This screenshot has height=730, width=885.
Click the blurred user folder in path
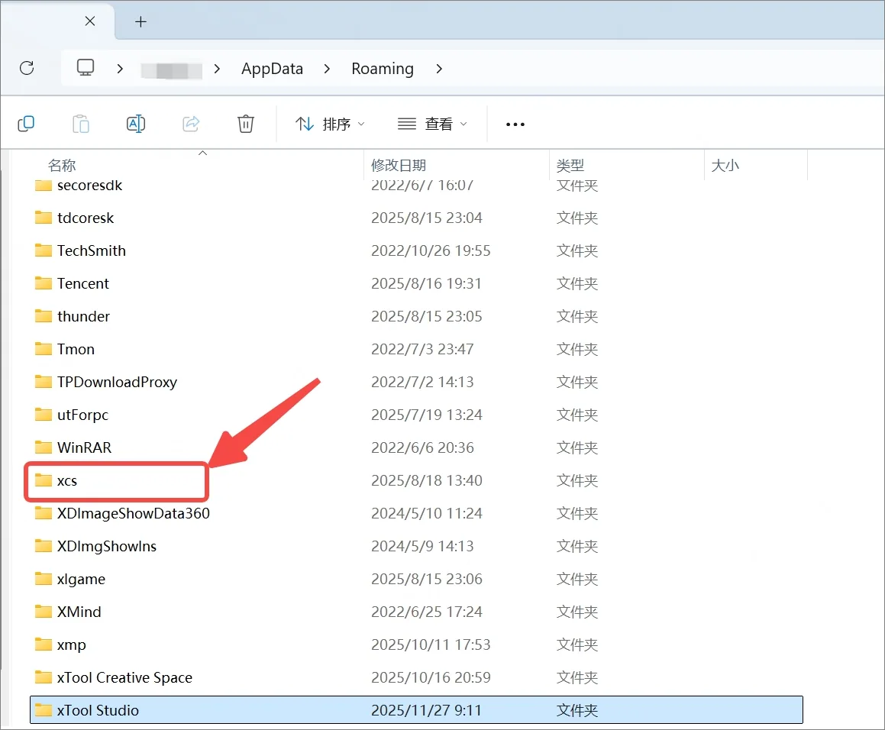pyautogui.click(x=171, y=70)
